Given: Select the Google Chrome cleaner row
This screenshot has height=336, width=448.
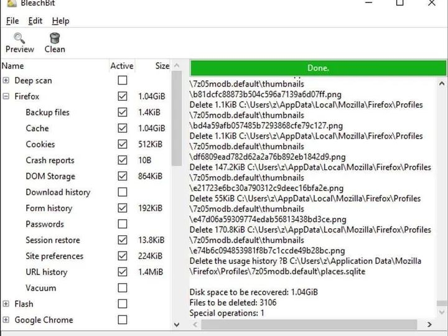Looking at the screenshot, I should tap(86, 320).
